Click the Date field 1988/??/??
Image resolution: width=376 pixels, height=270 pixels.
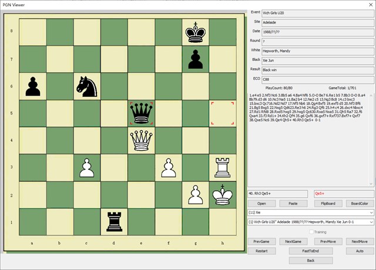point(318,32)
